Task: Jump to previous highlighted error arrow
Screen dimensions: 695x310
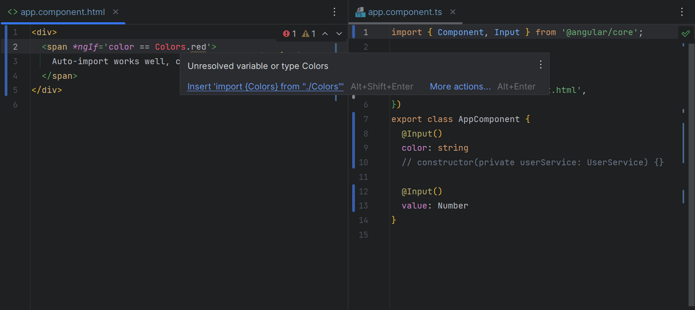Action: click(325, 34)
